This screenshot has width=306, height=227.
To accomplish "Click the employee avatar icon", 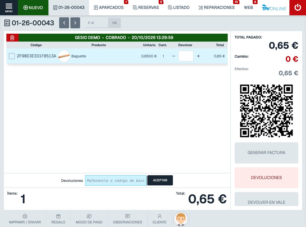I will coord(181,219).
